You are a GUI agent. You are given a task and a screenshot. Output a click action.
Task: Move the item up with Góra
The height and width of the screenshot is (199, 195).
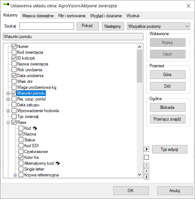coord(168,75)
